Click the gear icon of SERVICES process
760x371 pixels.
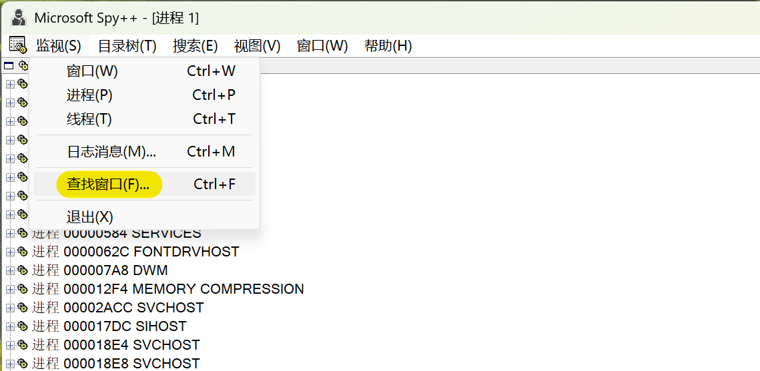23,233
